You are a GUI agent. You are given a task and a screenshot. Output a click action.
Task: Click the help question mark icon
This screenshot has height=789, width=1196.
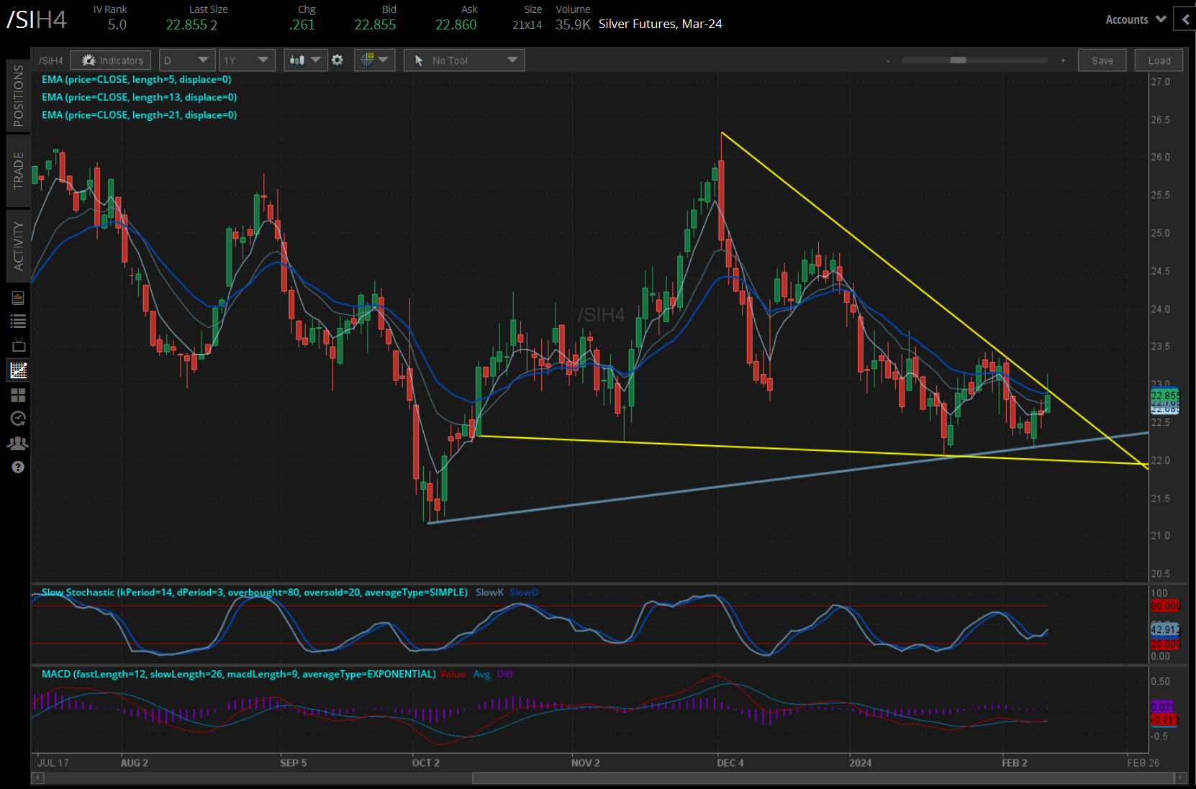pos(18,468)
